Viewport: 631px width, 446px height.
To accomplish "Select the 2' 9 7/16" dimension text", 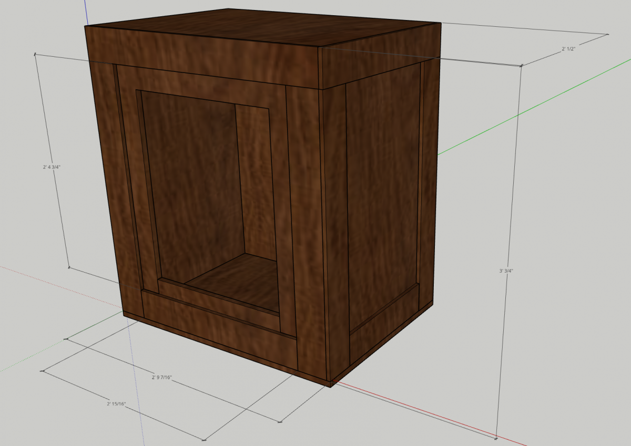I will (162, 377).
